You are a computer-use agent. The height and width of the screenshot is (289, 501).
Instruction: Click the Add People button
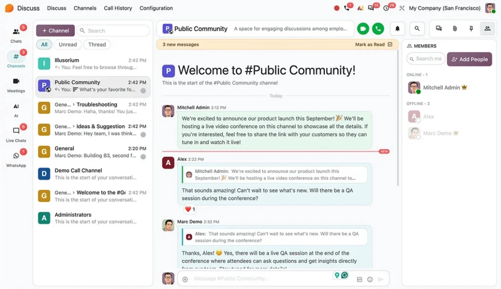(469, 59)
